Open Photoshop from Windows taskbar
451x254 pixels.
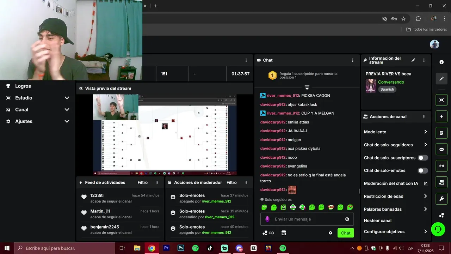pyautogui.click(x=181, y=248)
